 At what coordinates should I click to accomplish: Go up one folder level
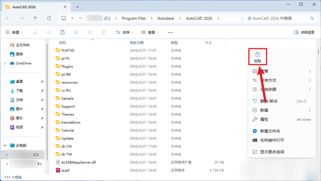pos(35,18)
